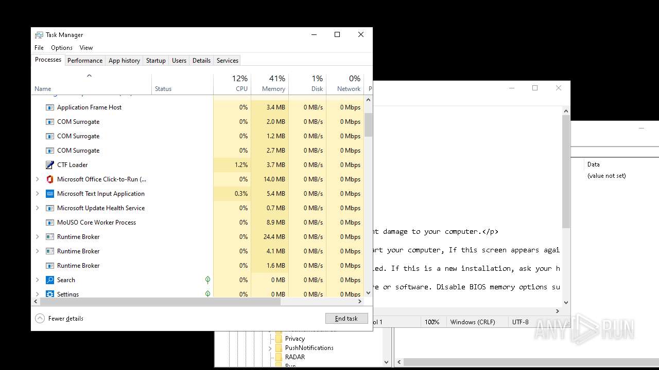The image size is (659, 370).
Task: Click the (value not set) registry data entry
Action: point(606,176)
